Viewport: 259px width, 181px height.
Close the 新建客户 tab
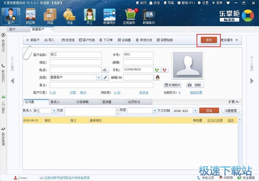click(x=52, y=30)
